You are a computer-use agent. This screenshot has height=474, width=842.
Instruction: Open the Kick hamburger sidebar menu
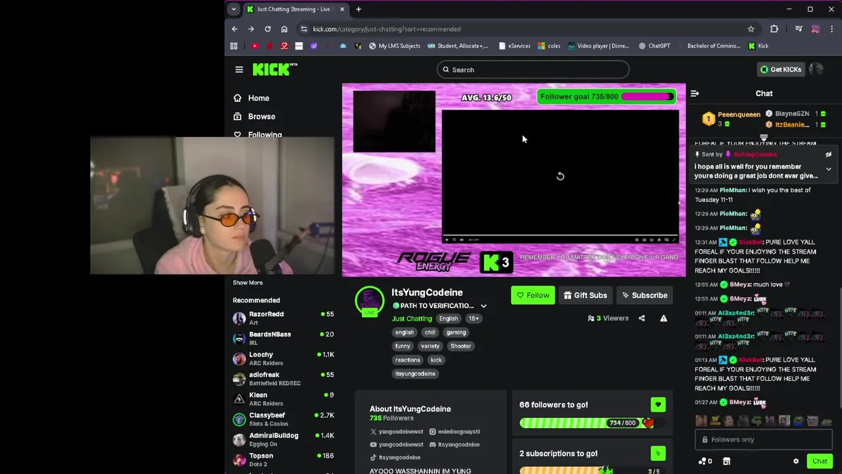point(239,69)
